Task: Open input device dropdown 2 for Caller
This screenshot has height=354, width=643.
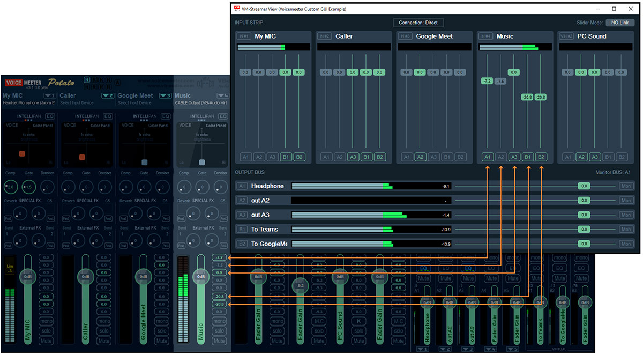Action: click(x=108, y=95)
